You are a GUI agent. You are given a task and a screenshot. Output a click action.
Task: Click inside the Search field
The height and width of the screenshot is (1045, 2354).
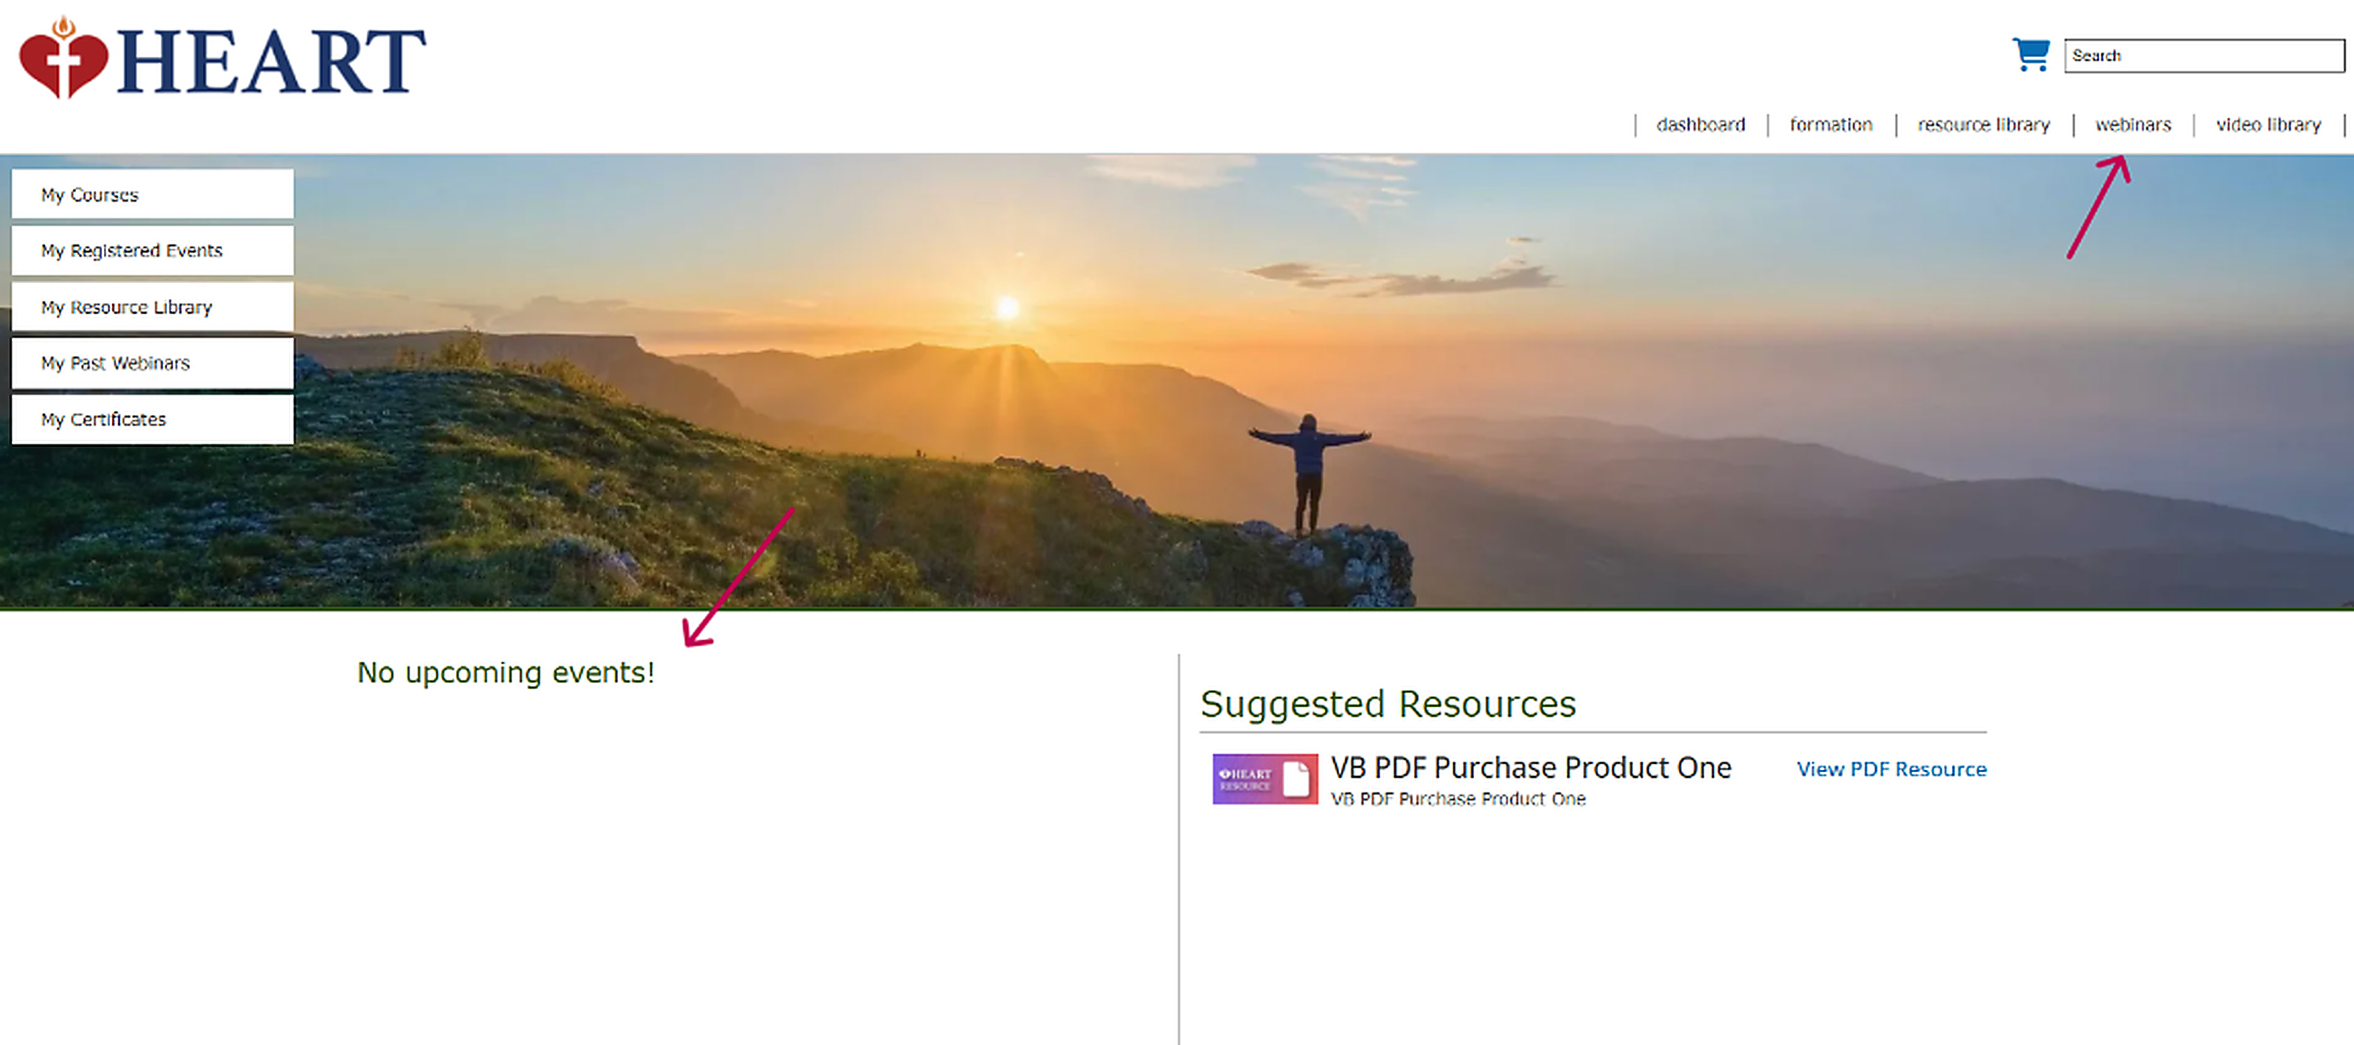[x=2203, y=56]
